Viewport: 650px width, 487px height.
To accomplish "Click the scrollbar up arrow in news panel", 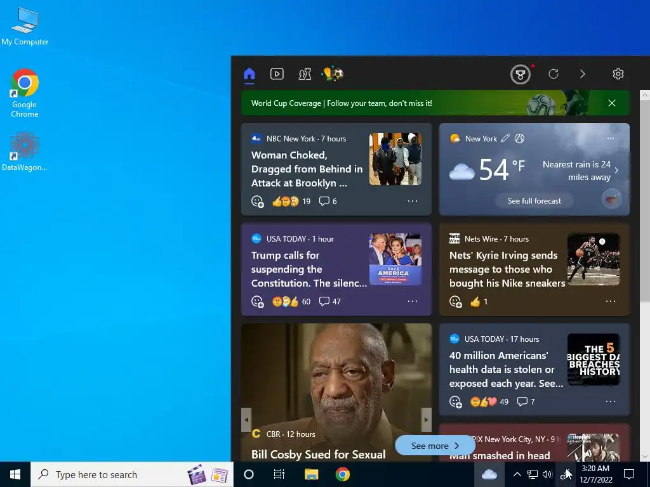I will tap(645, 95).
